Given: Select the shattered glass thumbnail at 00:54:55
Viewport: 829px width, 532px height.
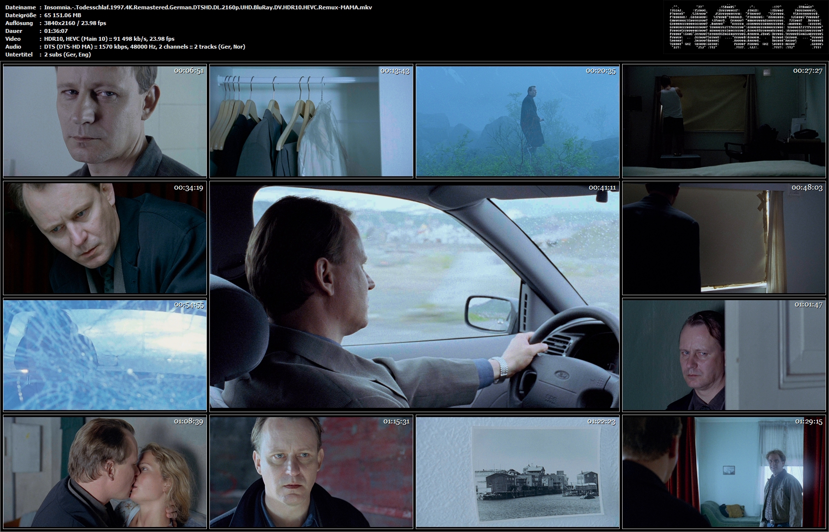Looking at the screenshot, I should [x=105, y=355].
